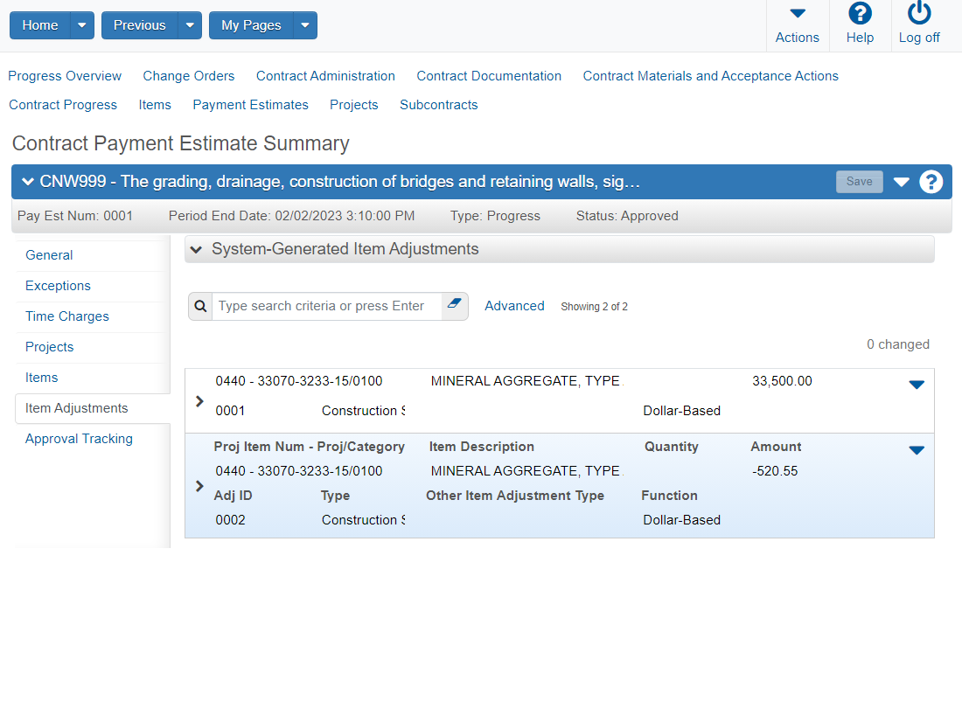Click the 0 changed indicator

[897, 344]
